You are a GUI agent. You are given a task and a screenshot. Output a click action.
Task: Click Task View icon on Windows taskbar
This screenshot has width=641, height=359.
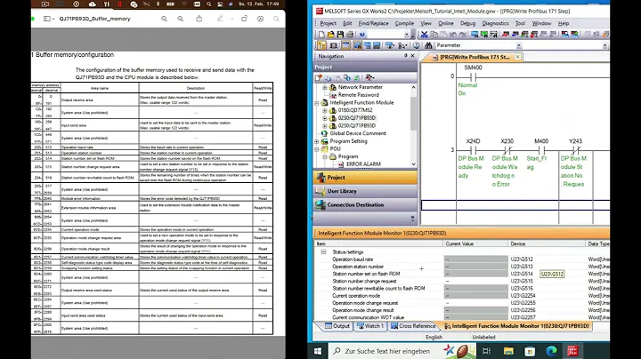pos(486,350)
